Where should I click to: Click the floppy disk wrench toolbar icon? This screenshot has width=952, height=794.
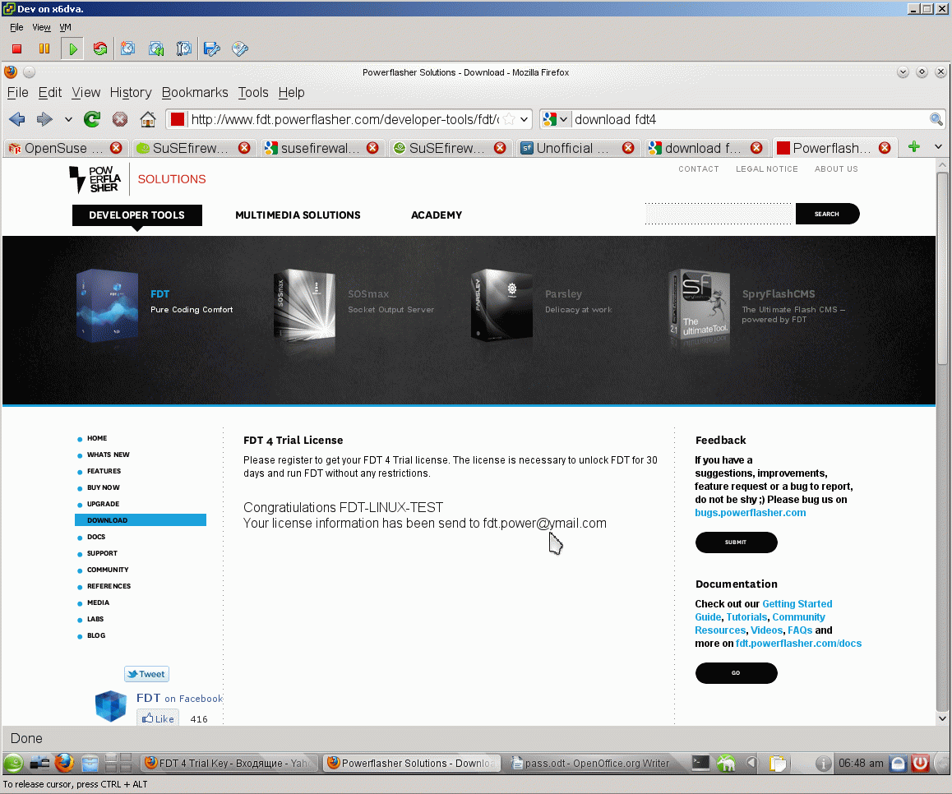(x=212, y=48)
